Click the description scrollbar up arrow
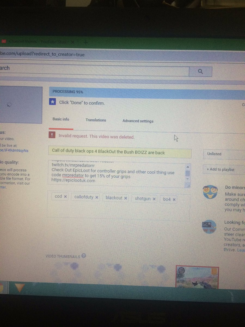The height and width of the screenshot is (327, 245). coord(188,166)
